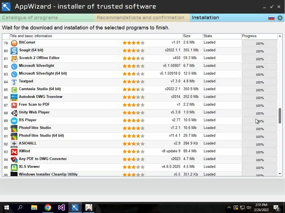285x213 pixels.
Task: Click the star rating for XLS Viewer
Action: (134, 167)
